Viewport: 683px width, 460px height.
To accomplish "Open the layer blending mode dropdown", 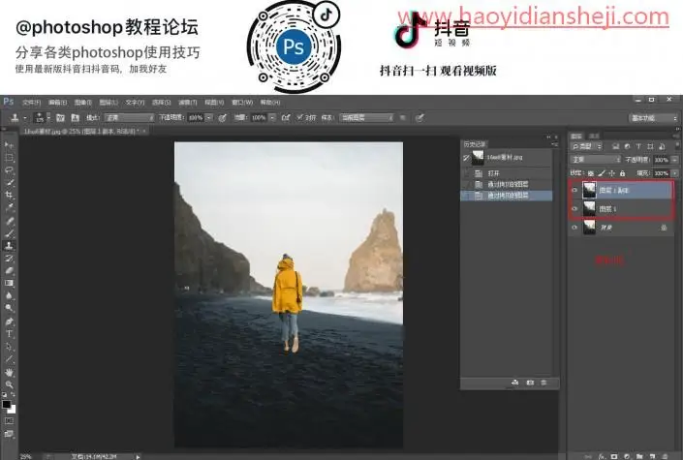I will pyautogui.click(x=596, y=160).
